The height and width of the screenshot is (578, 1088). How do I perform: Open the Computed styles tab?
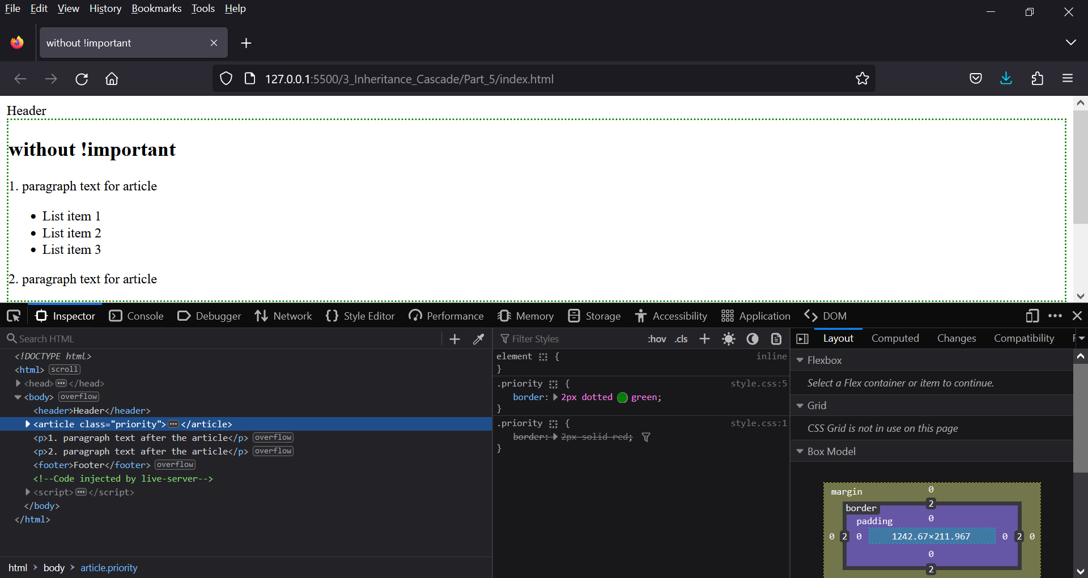tap(895, 338)
